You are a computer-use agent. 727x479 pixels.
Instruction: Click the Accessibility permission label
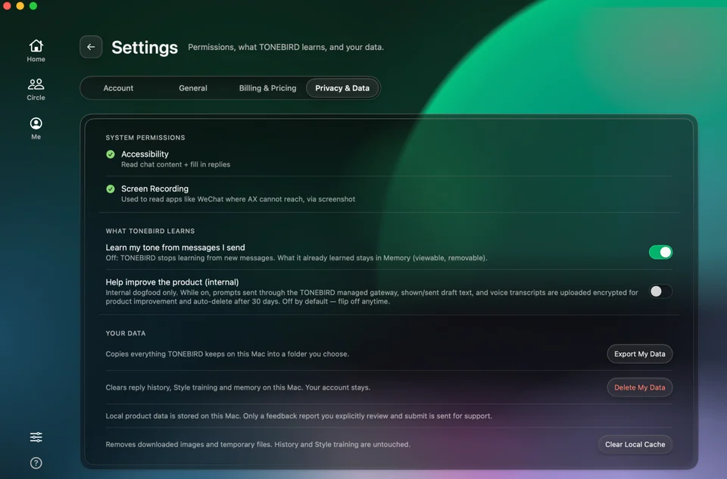[x=145, y=154]
